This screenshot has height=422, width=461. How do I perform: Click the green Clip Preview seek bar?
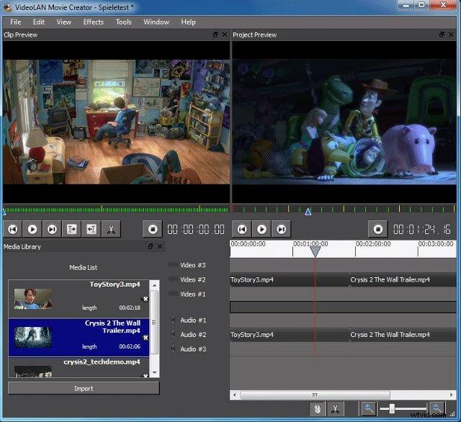click(116, 210)
